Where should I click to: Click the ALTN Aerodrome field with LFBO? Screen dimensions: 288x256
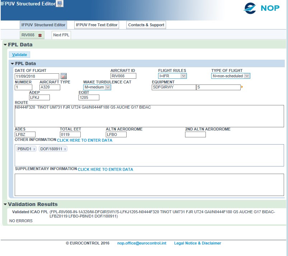click(x=116, y=134)
